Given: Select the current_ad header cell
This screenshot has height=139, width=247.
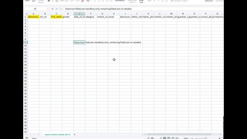Looking at the screenshot, I should 206,17.
